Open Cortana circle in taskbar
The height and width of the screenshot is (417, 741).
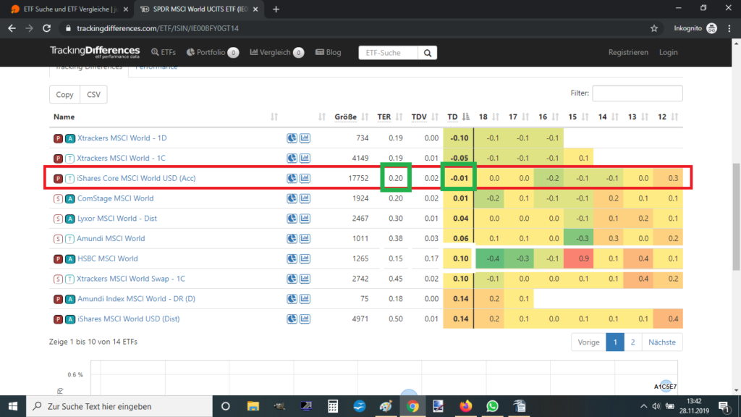point(226,406)
